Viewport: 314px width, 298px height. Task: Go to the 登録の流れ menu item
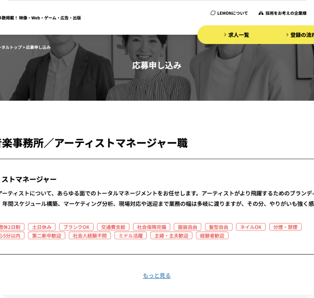pyautogui.click(x=302, y=35)
